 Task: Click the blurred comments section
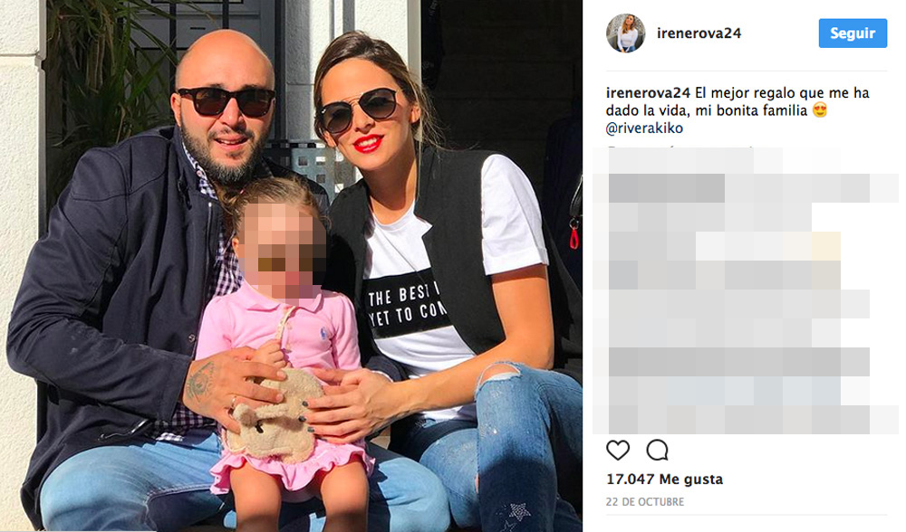click(746, 290)
